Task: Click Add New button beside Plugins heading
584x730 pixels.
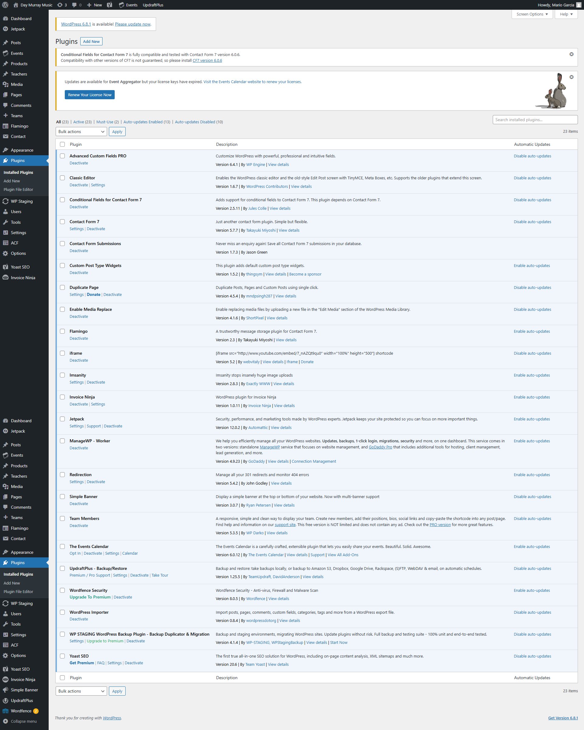Action: click(91, 41)
